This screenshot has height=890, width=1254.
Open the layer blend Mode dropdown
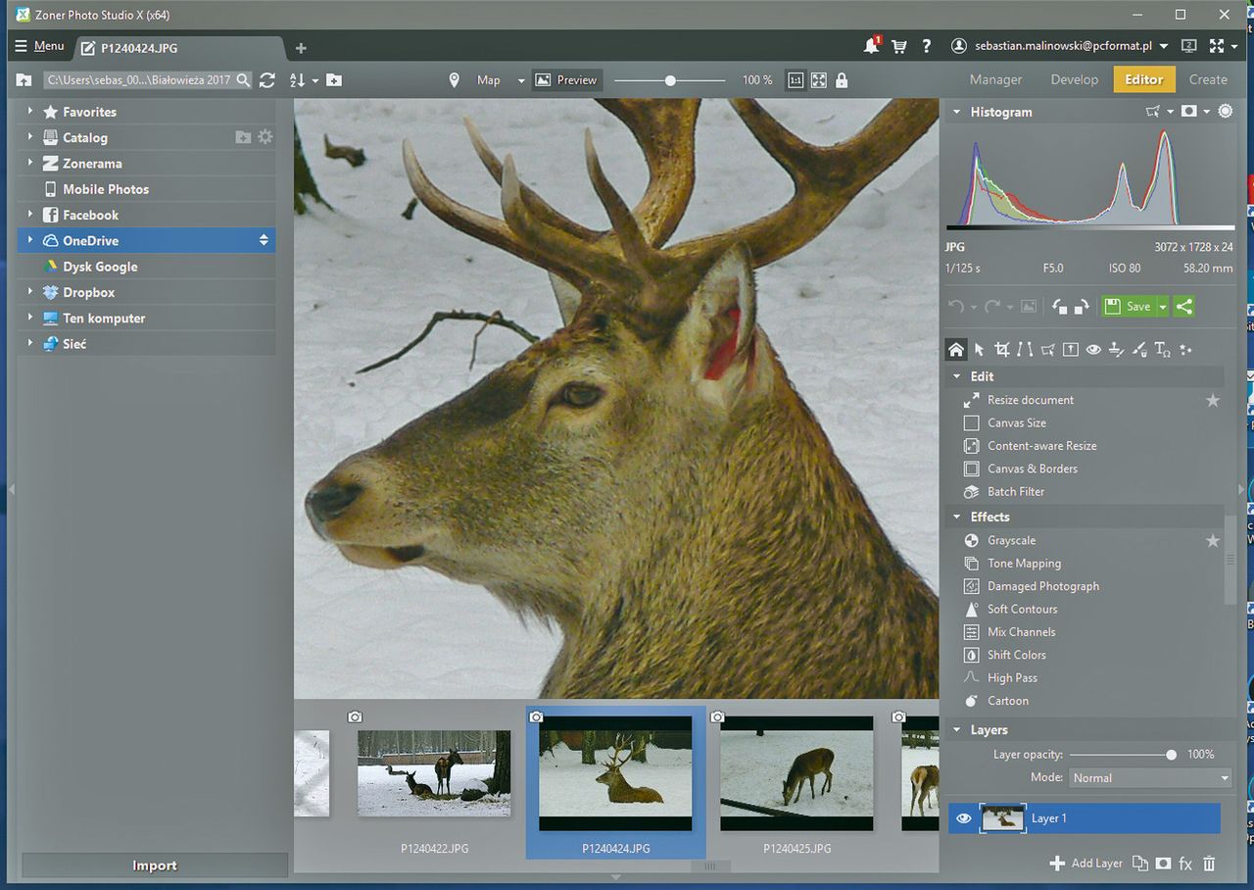(x=1150, y=777)
